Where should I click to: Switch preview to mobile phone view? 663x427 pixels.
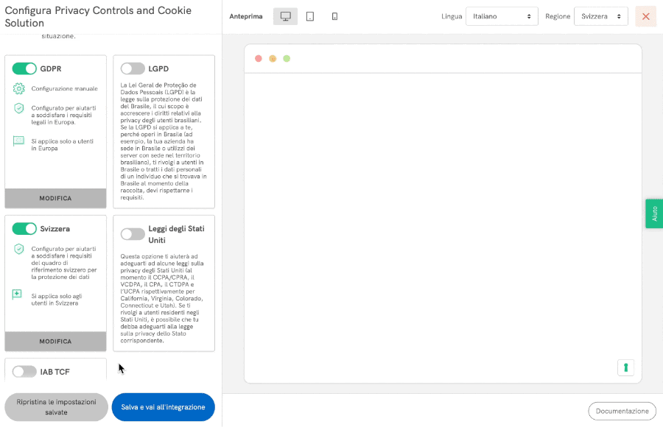pyautogui.click(x=334, y=16)
